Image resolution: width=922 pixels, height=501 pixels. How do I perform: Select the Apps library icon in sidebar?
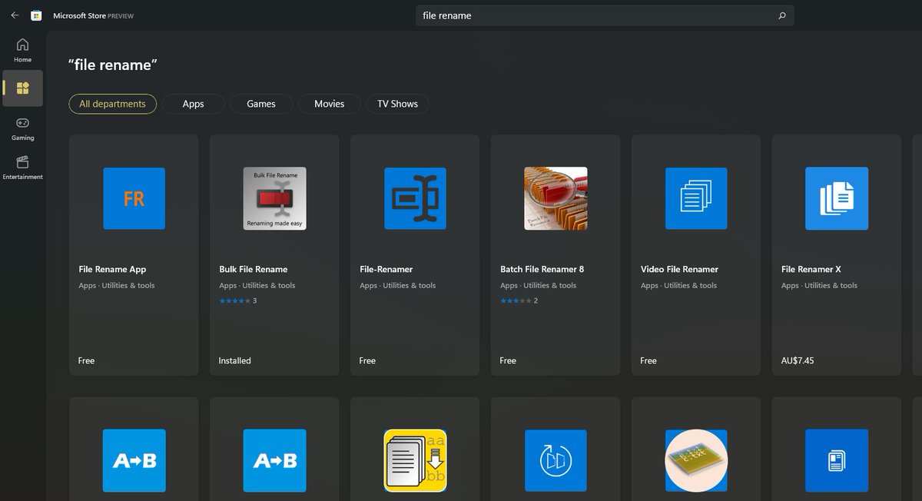[22, 88]
